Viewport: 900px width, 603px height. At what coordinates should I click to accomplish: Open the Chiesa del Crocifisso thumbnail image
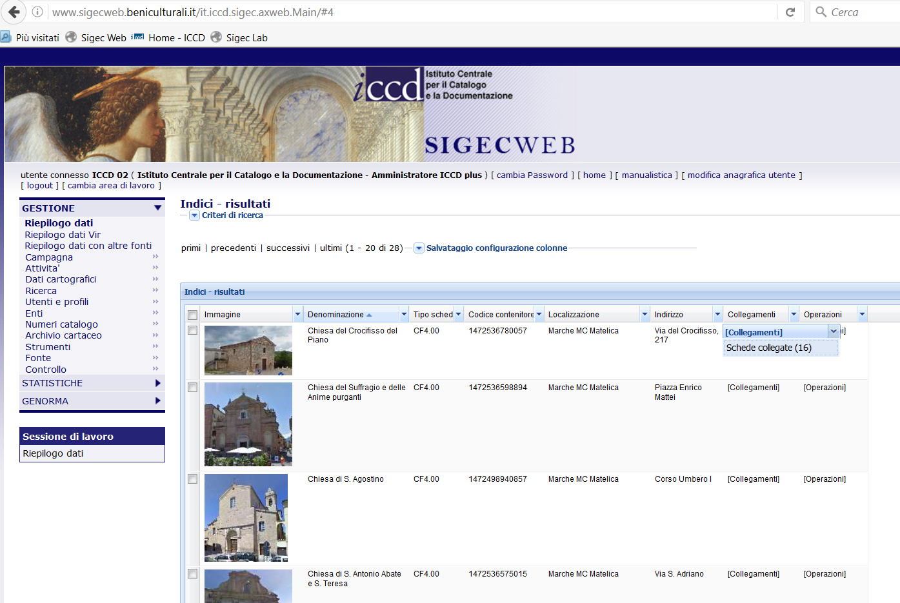[248, 350]
